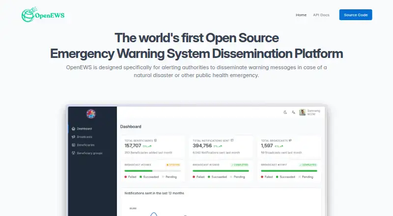Click '8,040 Notifications sent last month' text
Screen dimensions: 393x216
coord(216,153)
